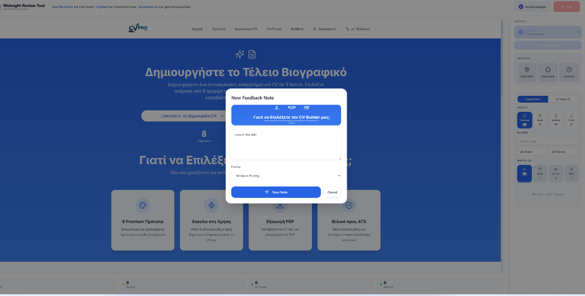Open the Αρχική menu item

pos(197,29)
